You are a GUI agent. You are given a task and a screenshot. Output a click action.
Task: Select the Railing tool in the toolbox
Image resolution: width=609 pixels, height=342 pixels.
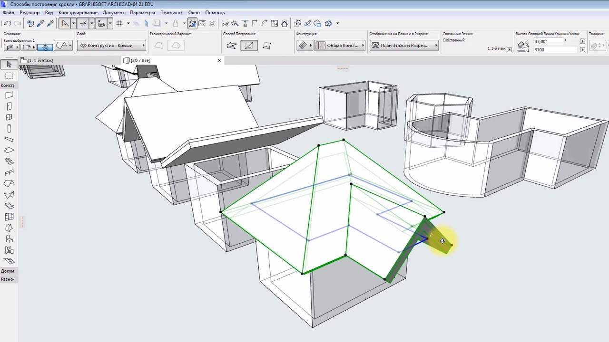click(9, 173)
